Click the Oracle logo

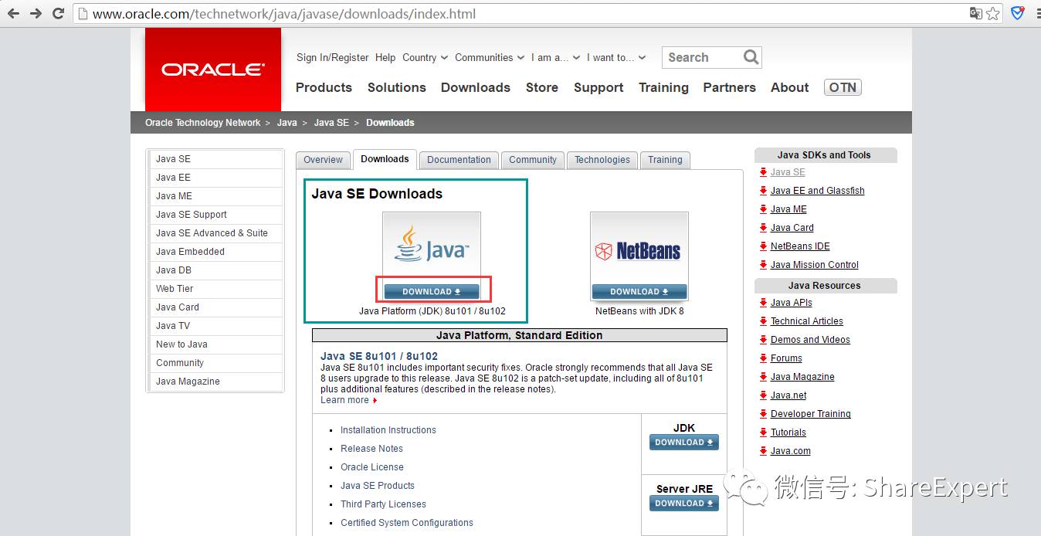pos(213,70)
